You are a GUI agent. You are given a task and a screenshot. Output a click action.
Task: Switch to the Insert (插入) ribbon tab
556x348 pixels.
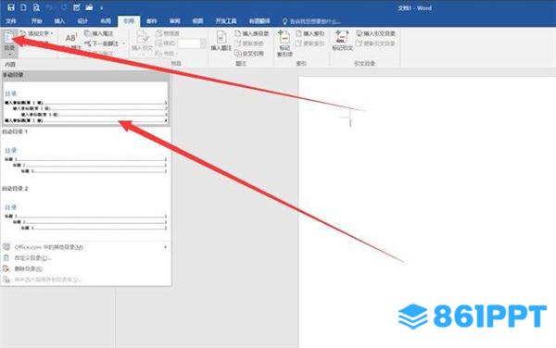click(59, 21)
